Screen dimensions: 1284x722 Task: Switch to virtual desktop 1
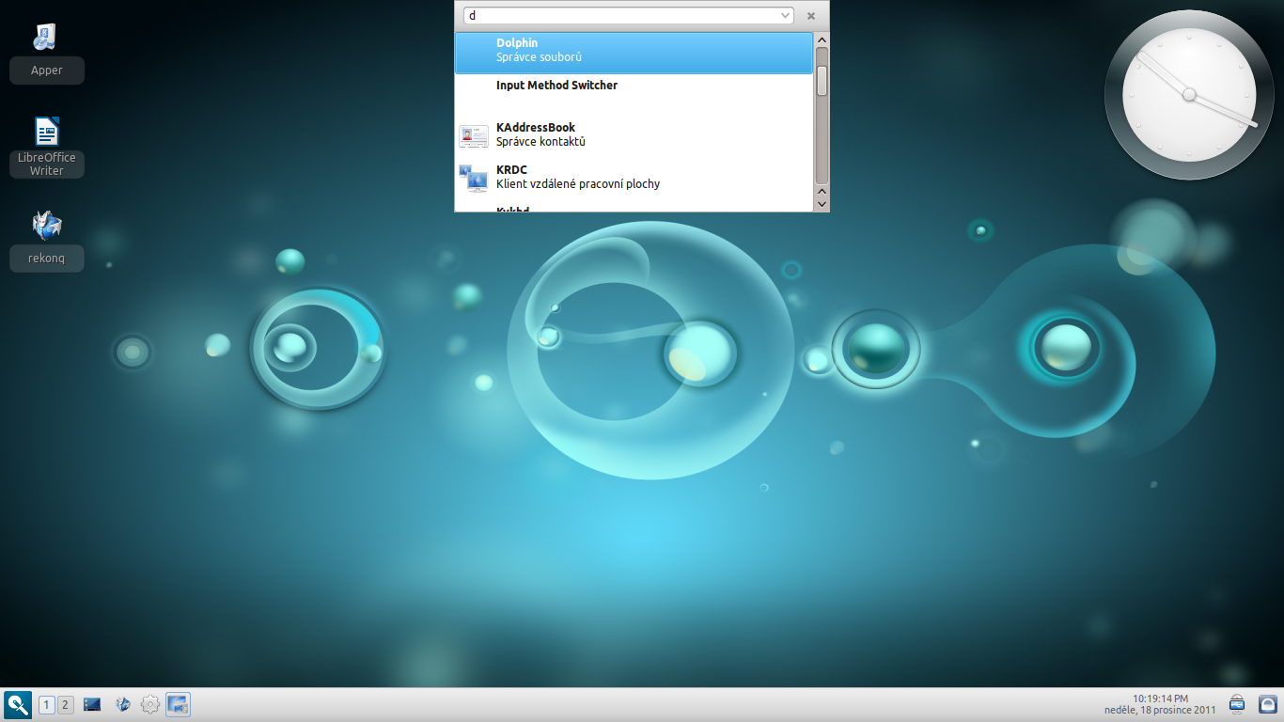click(46, 705)
